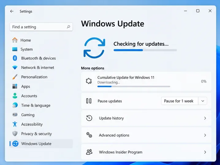The width and height of the screenshot is (220, 165).
Task: Click the search magnifier icon
Action: click(68, 27)
